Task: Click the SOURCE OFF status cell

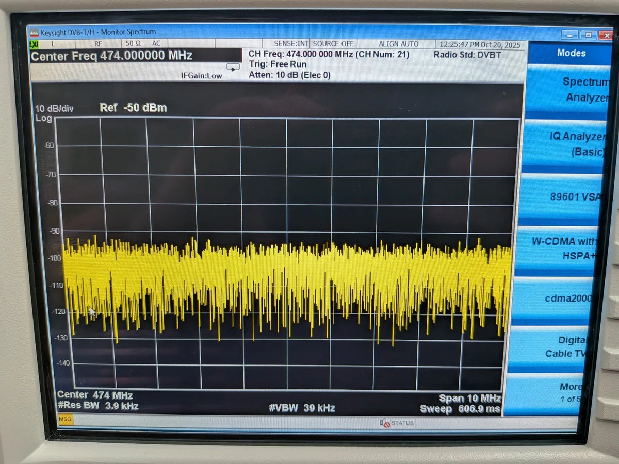Action: click(x=333, y=44)
